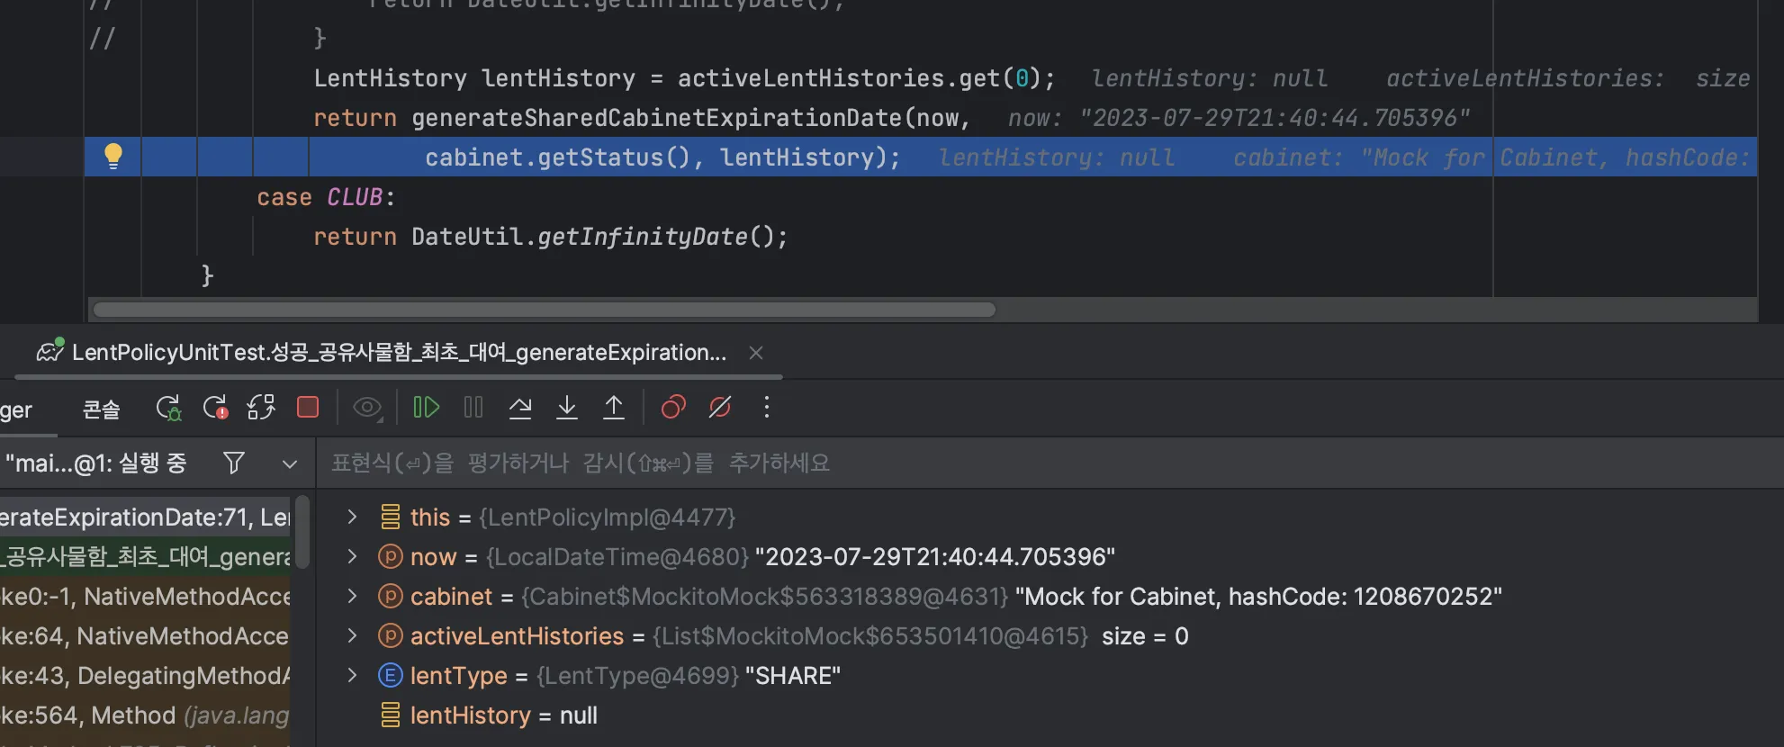This screenshot has height=747, width=1784.
Task: Expand the 'lentType' variable node
Action: click(352, 676)
